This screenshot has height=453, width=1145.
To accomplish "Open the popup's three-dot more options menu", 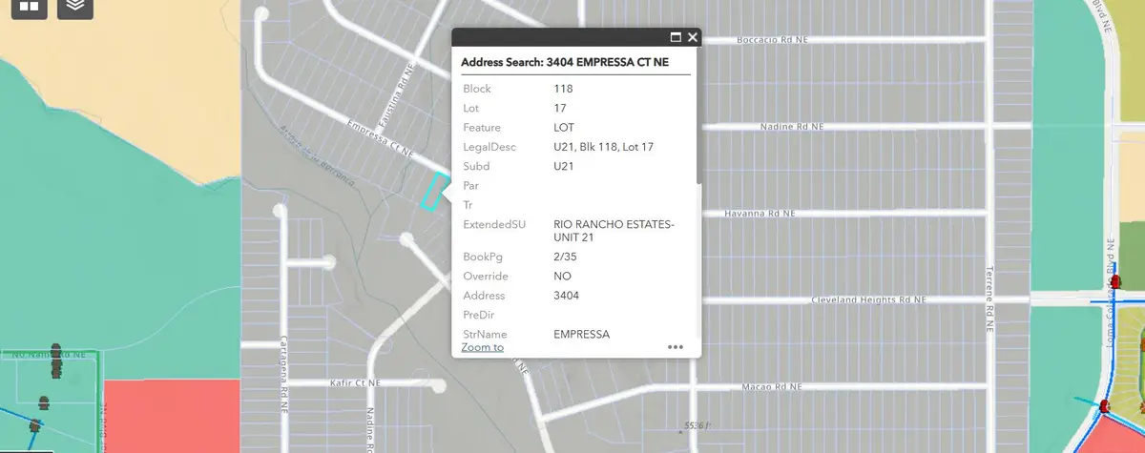I will (676, 347).
